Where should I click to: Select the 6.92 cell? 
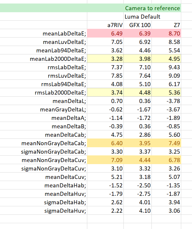point(138,42)
